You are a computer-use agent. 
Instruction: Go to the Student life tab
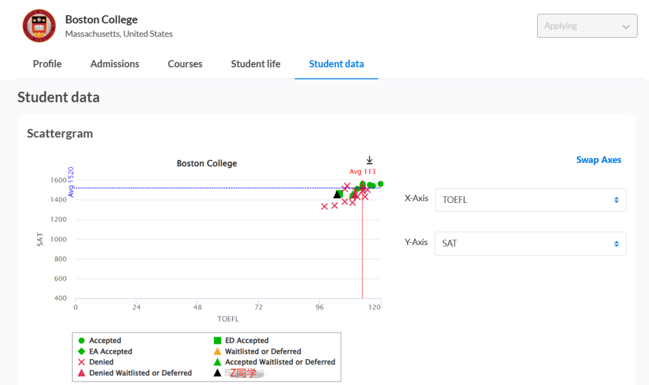coord(255,64)
